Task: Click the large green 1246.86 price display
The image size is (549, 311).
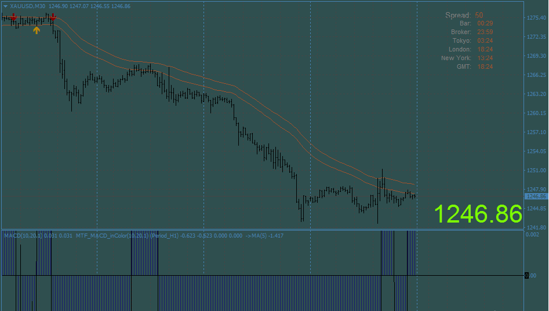Action: 478,214
